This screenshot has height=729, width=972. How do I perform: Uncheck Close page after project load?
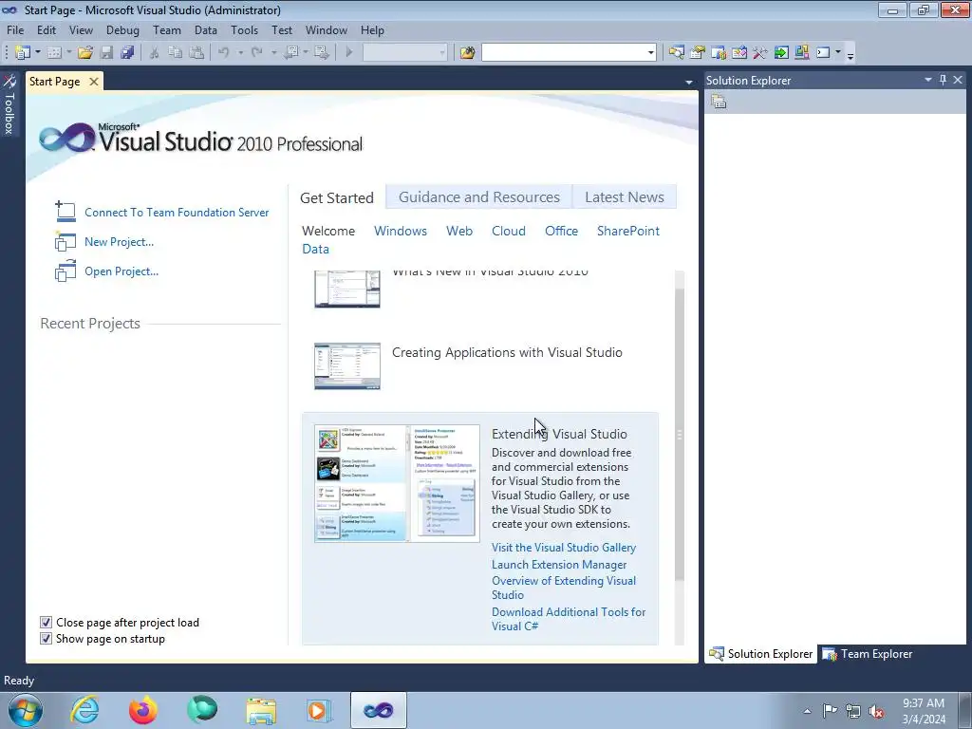[x=46, y=623]
